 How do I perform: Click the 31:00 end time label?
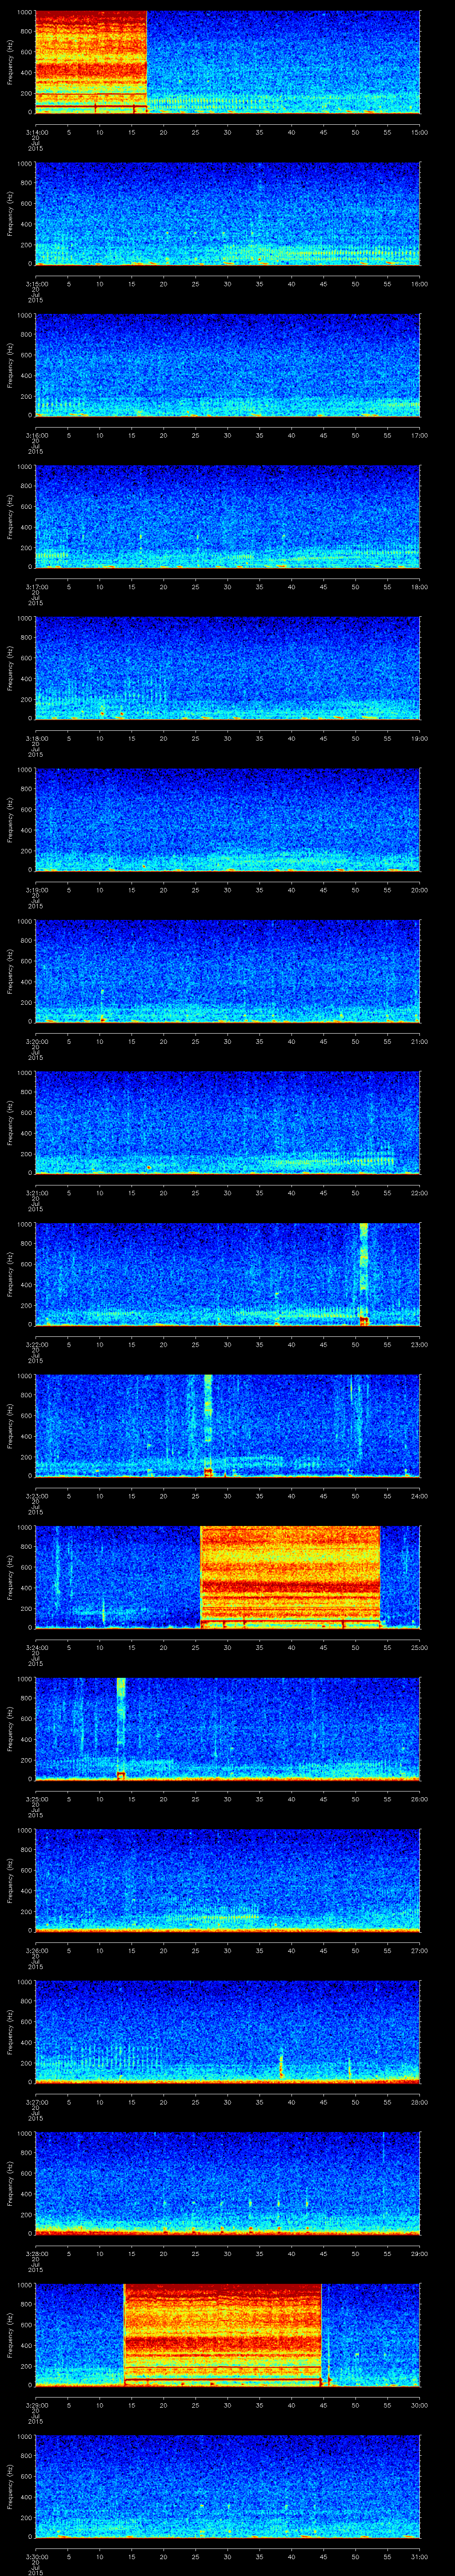pyautogui.click(x=419, y=2557)
